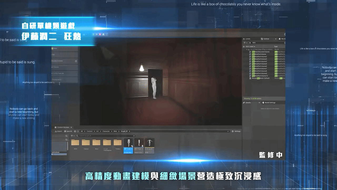Viewport: 337px width, 190px height.
Task: Click the Import button in Content Browser
Action: (58, 131)
